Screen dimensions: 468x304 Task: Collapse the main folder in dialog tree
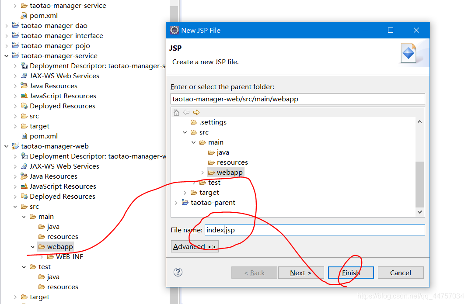194,142
